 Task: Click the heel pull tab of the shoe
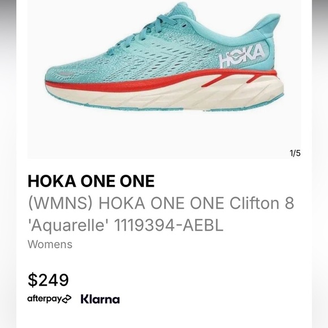[x=270, y=26]
